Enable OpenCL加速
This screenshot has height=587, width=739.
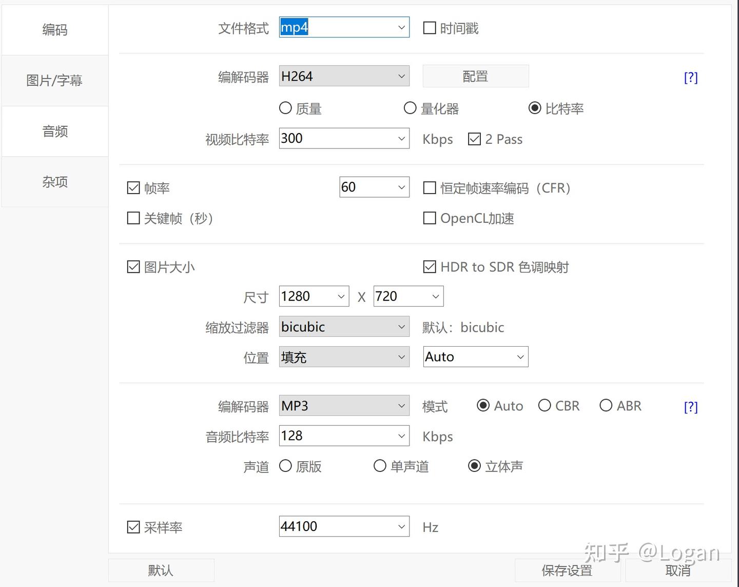[430, 218]
